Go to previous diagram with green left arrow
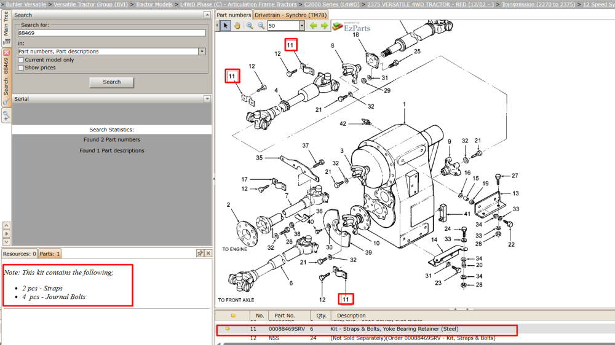Screen dimensions: 615x345 click(x=313, y=26)
